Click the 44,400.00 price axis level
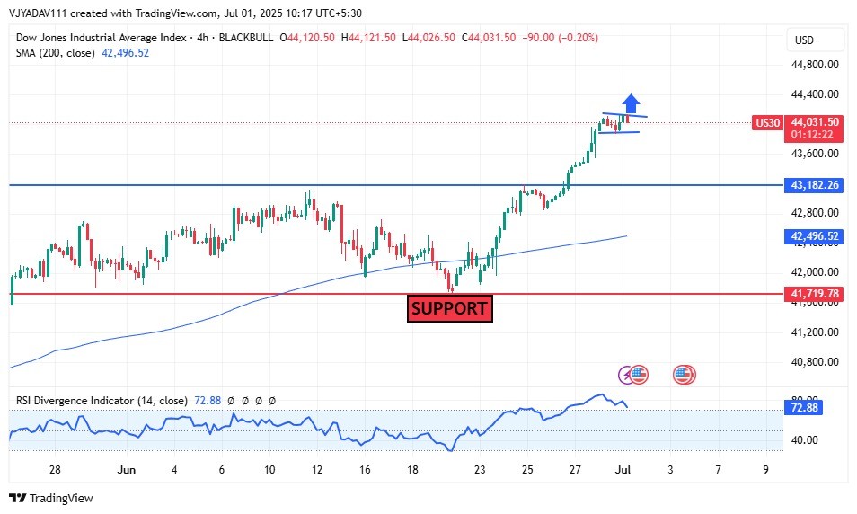 pyautogui.click(x=815, y=94)
